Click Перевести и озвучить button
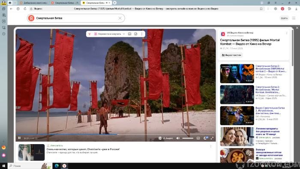Screen dimensions: 300x169 coord(108,34)
